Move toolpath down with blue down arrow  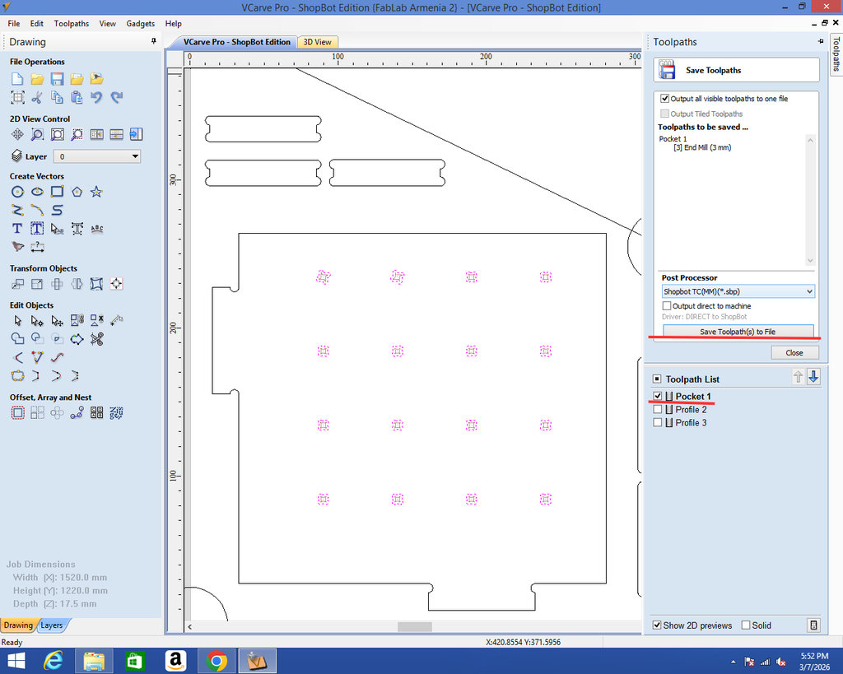(813, 377)
